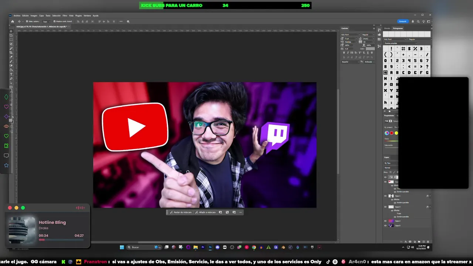The width and height of the screenshot is (473, 266).
Task: Collapse the Capa 4 effects list
Action: click(x=430, y=207)
